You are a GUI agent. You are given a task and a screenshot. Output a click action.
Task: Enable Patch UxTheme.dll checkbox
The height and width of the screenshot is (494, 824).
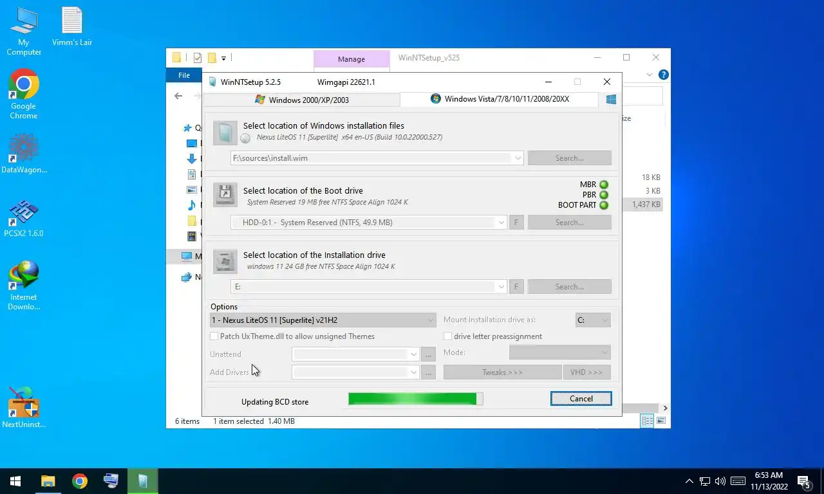(214, 336)
